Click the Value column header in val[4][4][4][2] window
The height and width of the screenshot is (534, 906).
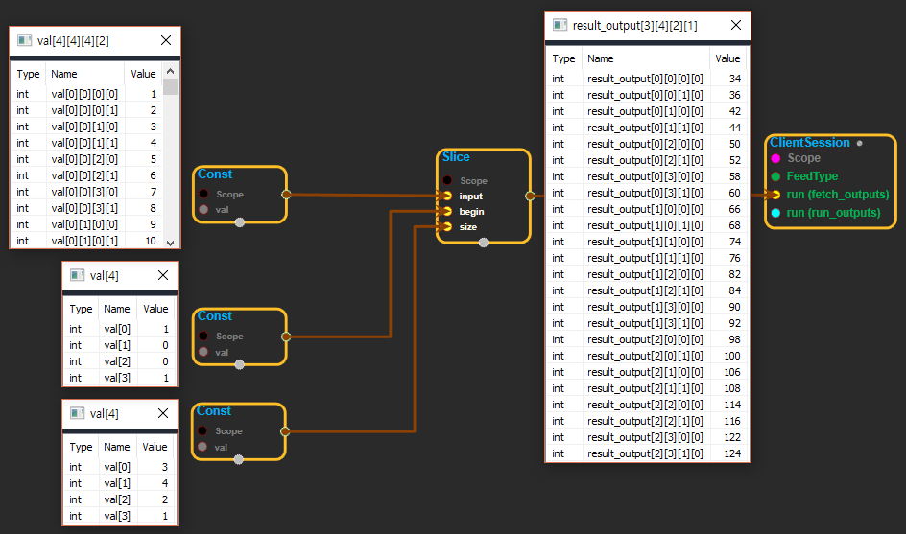coord(143,74)
